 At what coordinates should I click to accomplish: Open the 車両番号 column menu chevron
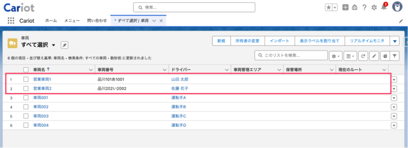pos(164,70)
